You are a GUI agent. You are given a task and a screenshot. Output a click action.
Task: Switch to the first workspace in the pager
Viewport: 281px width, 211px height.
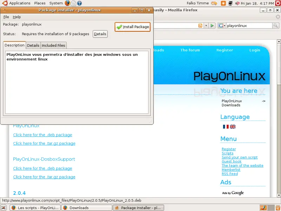click(263, 208)
